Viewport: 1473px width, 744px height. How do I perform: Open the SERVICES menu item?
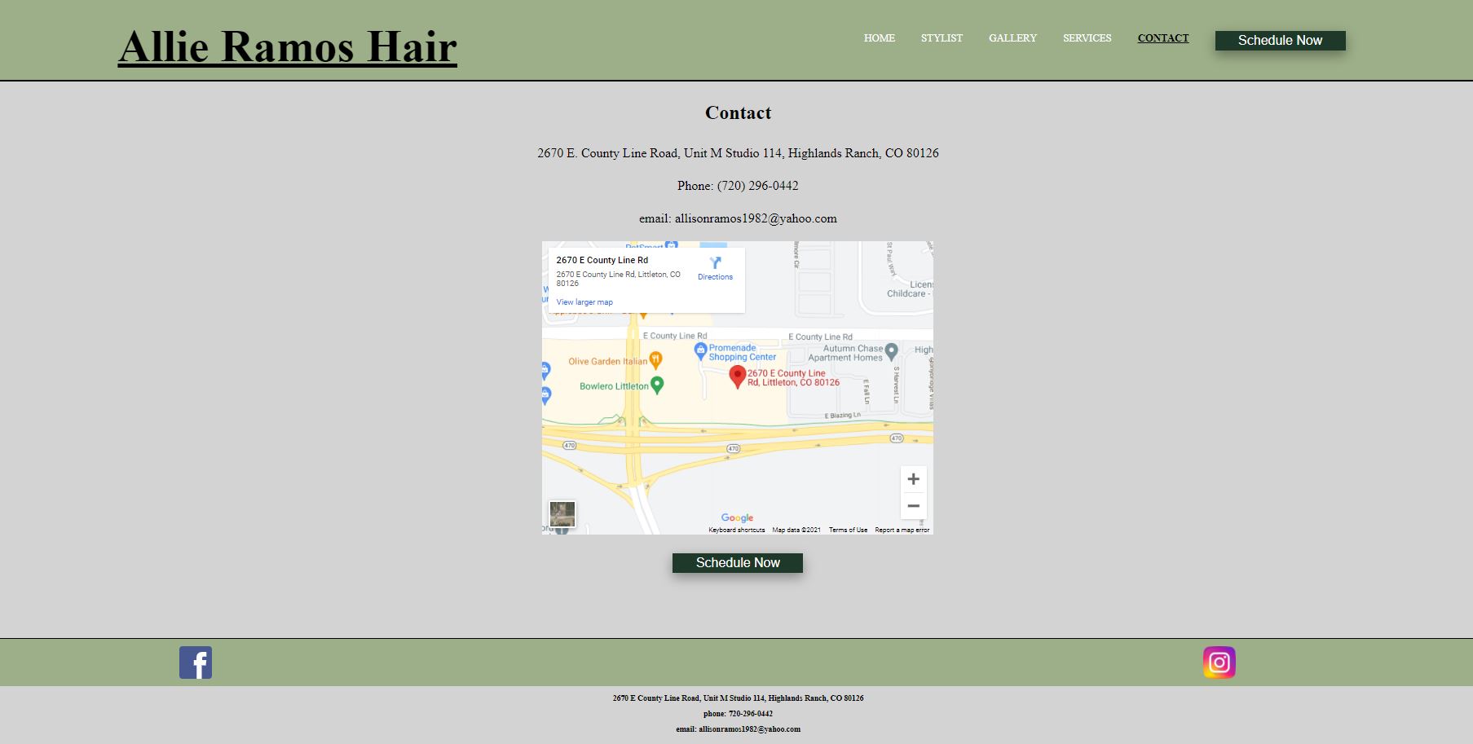pos(1087,37)
